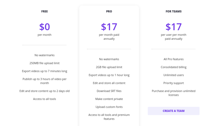Click the $0 price in Free plan
Screen dimensions: 209x126
click(45, 27)
